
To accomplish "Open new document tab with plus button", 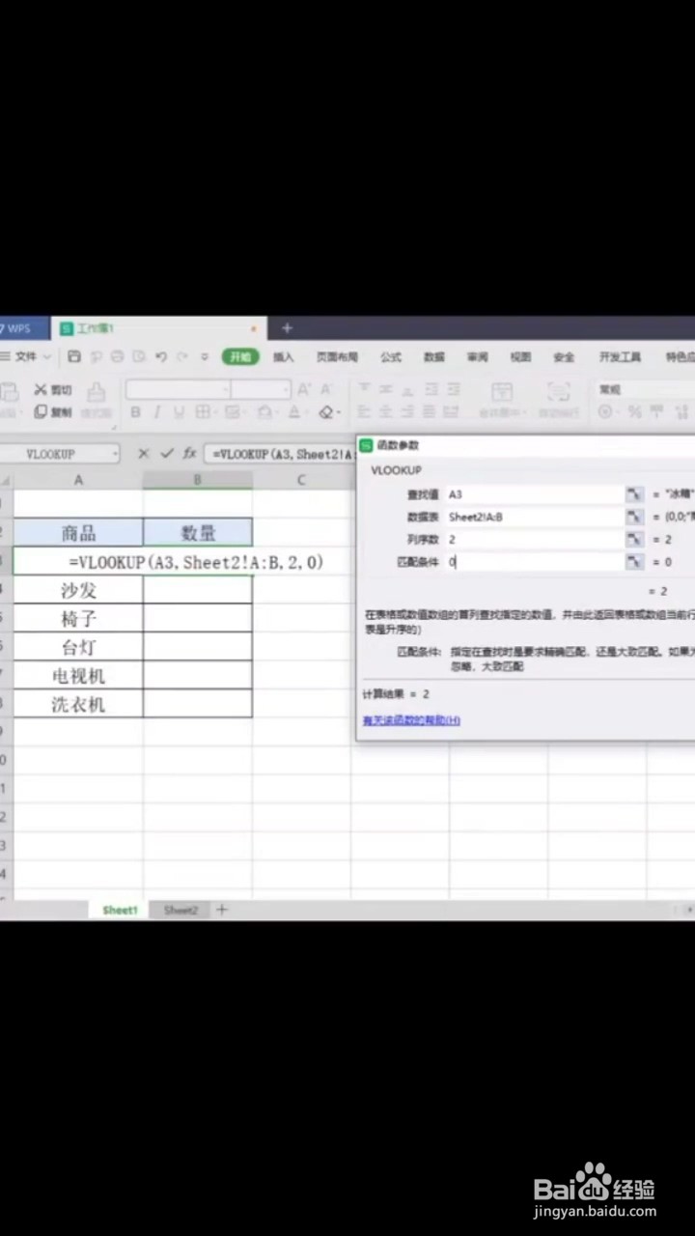I will pos(286,328).
